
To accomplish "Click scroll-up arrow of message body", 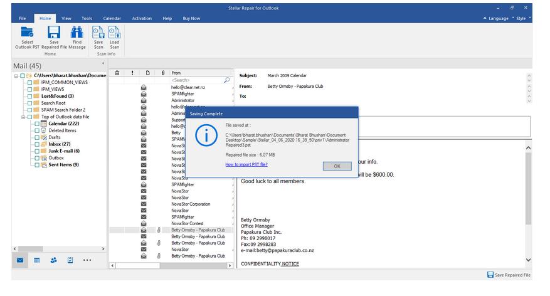I will (528, 148).
